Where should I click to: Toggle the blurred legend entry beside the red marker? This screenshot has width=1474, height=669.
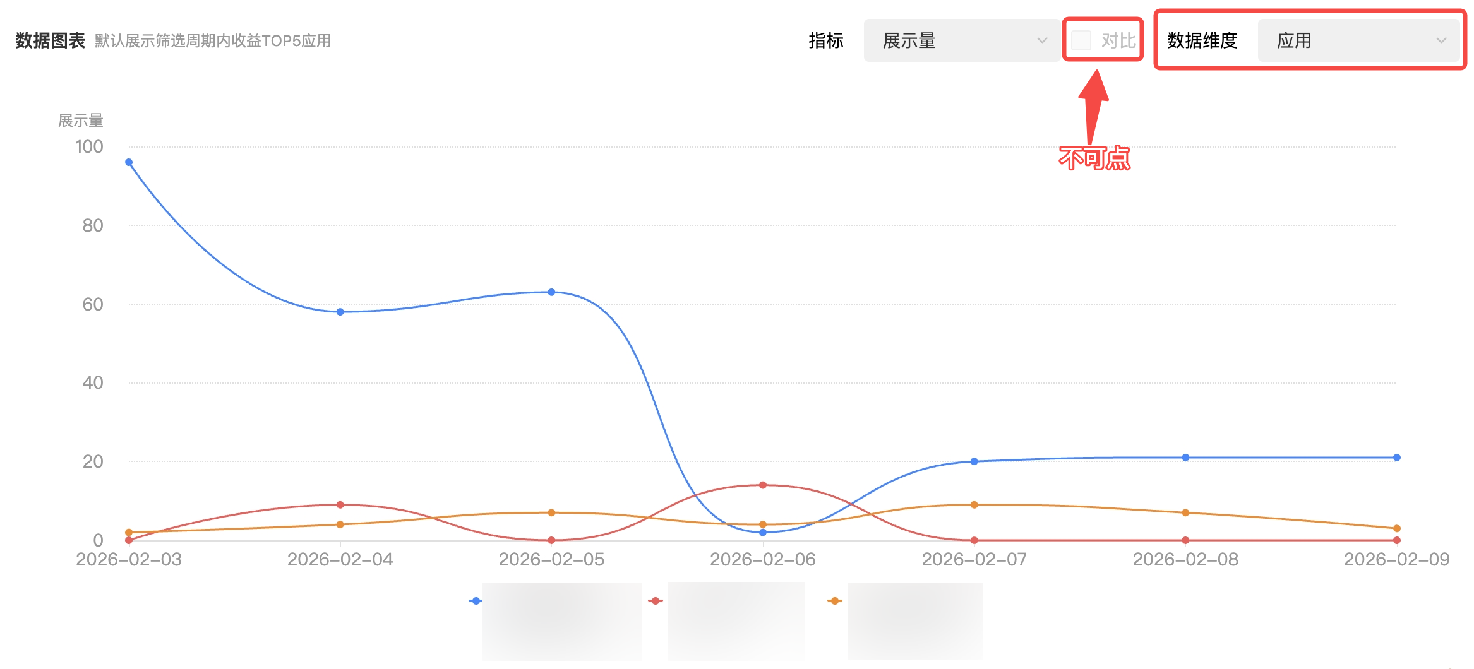pos(736,620)
